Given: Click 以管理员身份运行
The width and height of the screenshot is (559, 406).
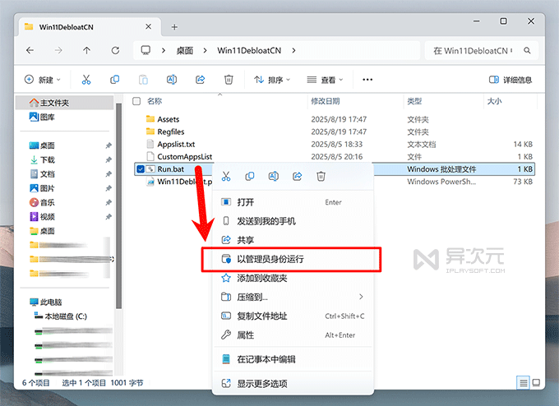Looking at the screenshot, I should pyautogui.click(x=293, y=259).
